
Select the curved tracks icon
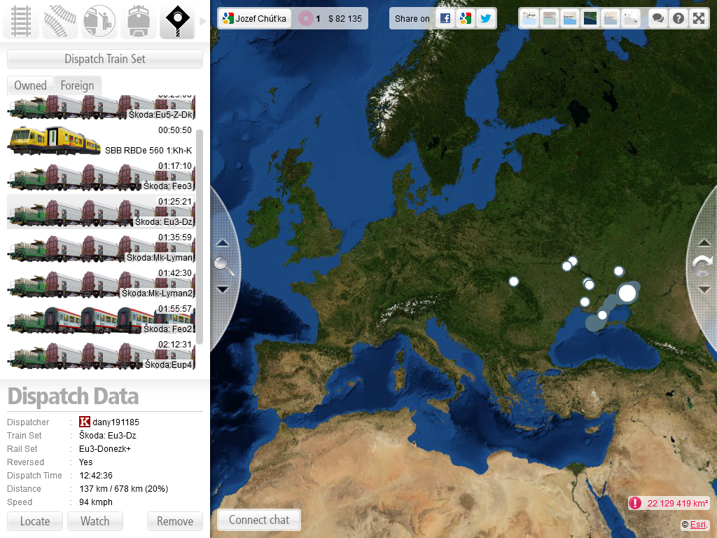(60, 21)
